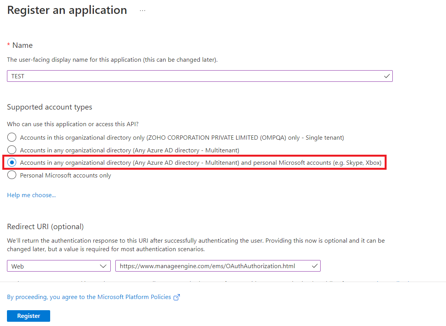The width and height of the screenshot is (446, 326).
Task: Click the Help me choose link
Action: 31,195
